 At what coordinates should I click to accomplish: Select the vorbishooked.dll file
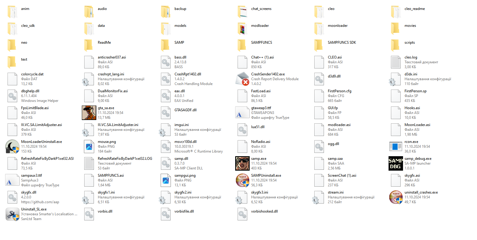pyautogui.click(x=264, y=211)
